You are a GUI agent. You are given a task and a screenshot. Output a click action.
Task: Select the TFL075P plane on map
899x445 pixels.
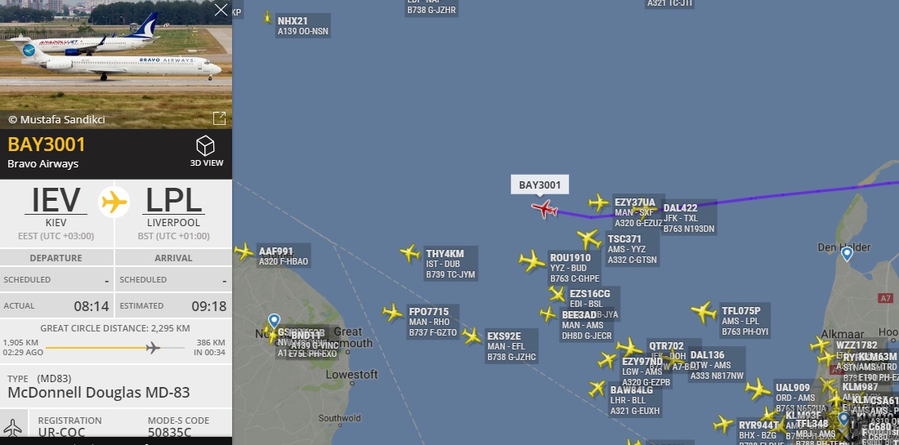click(704, 312)
